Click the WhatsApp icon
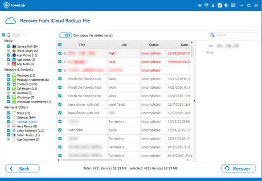The height and width of the screenshot is (181, 262). [14, 97]
